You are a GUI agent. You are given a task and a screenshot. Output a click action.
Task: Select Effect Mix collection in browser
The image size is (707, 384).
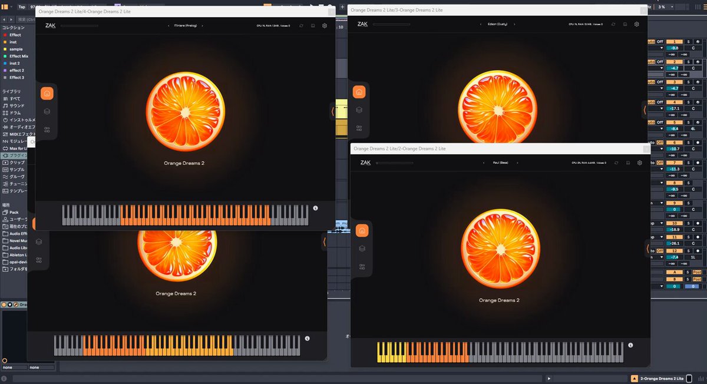[x=19, y=56]
